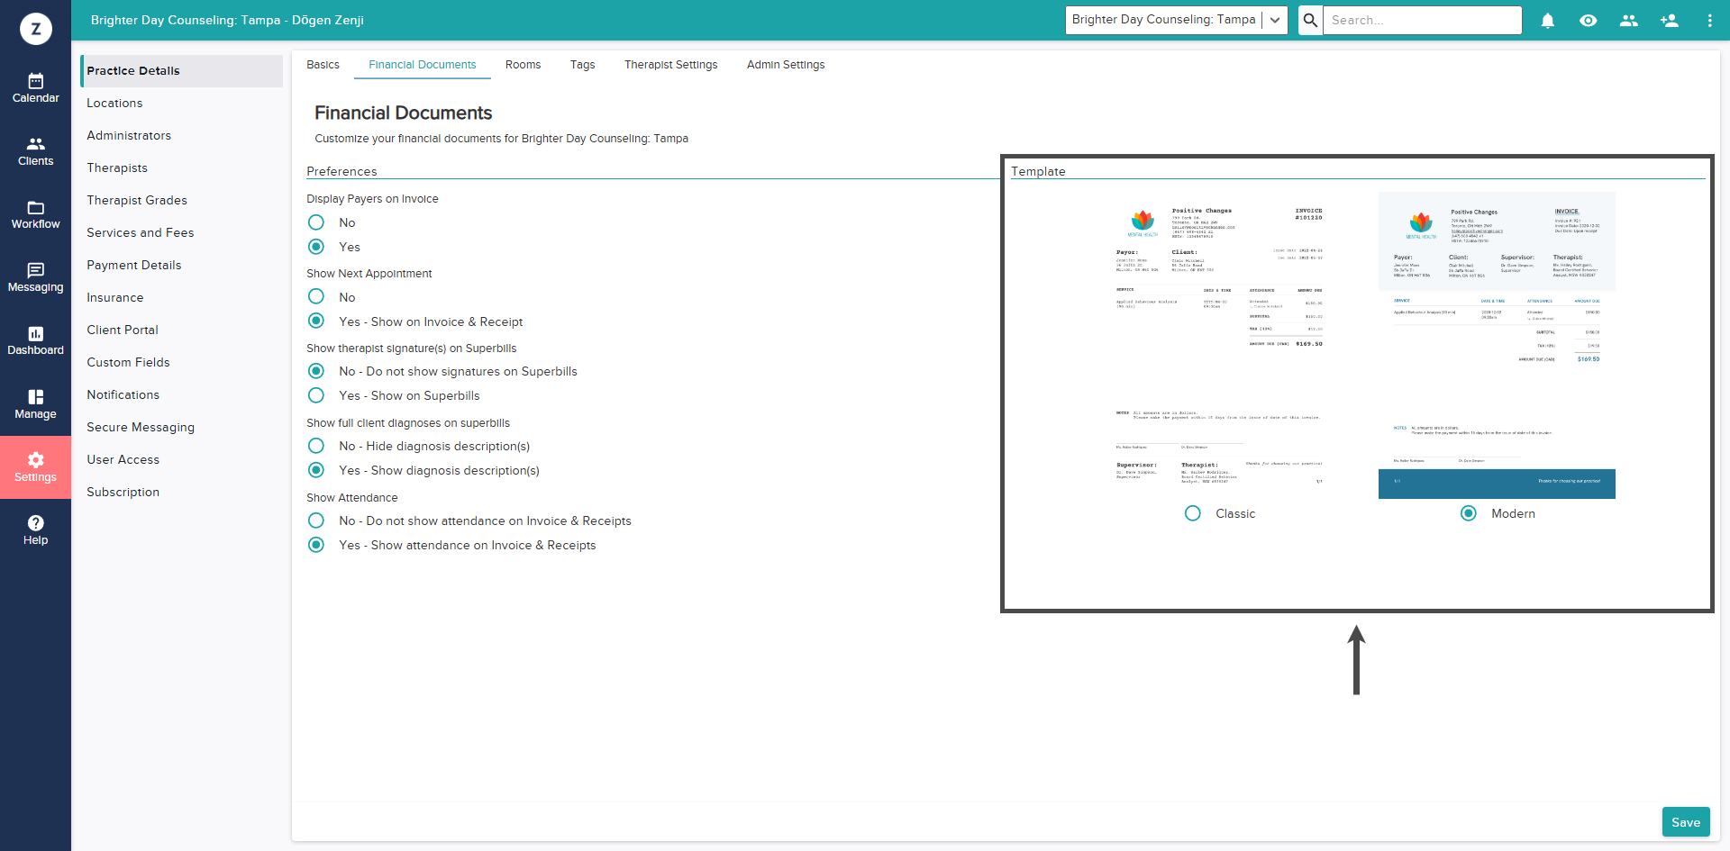Click the Modern invoice template preview
1730x851 pixels.
(1497, 346)
